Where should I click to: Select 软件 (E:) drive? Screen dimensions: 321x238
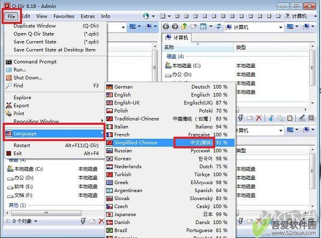pyautogui.click(x=20, y=187)
